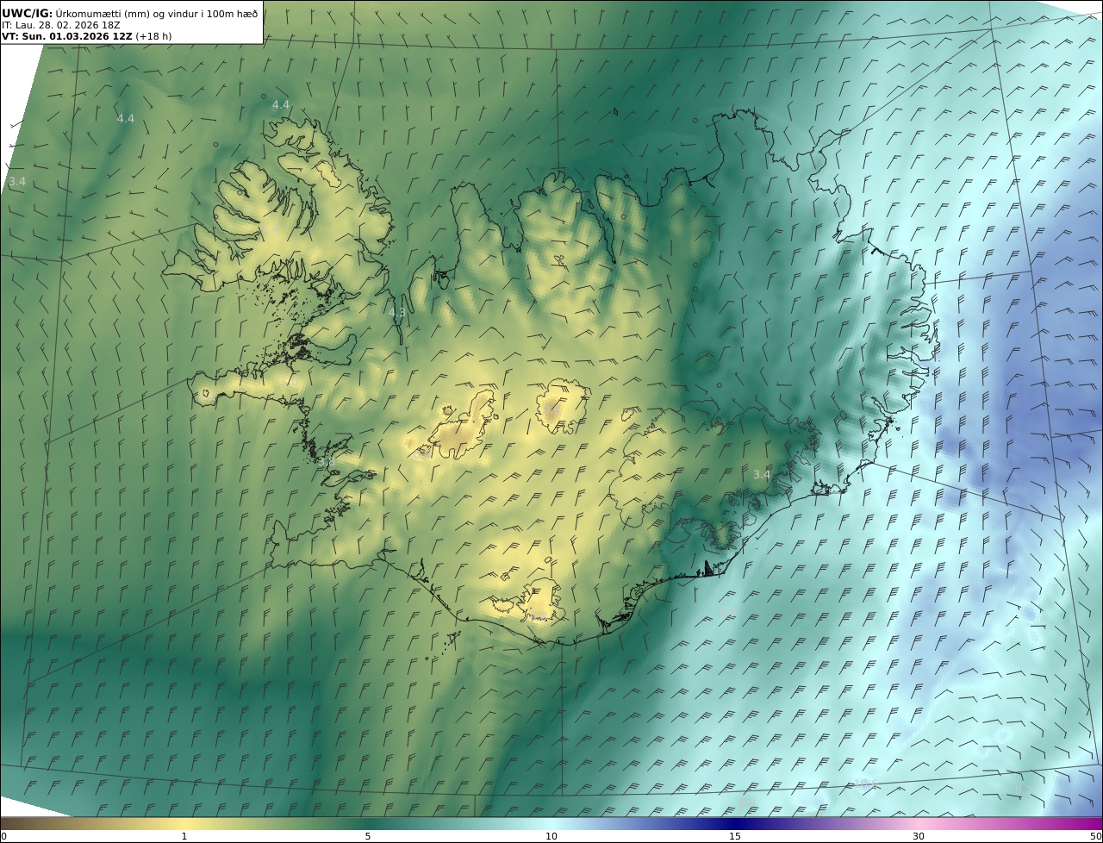1103x843 pixels.
Task: Select the '4.3' value label near Húnaflói bay
Action: (x=396, y=313)
